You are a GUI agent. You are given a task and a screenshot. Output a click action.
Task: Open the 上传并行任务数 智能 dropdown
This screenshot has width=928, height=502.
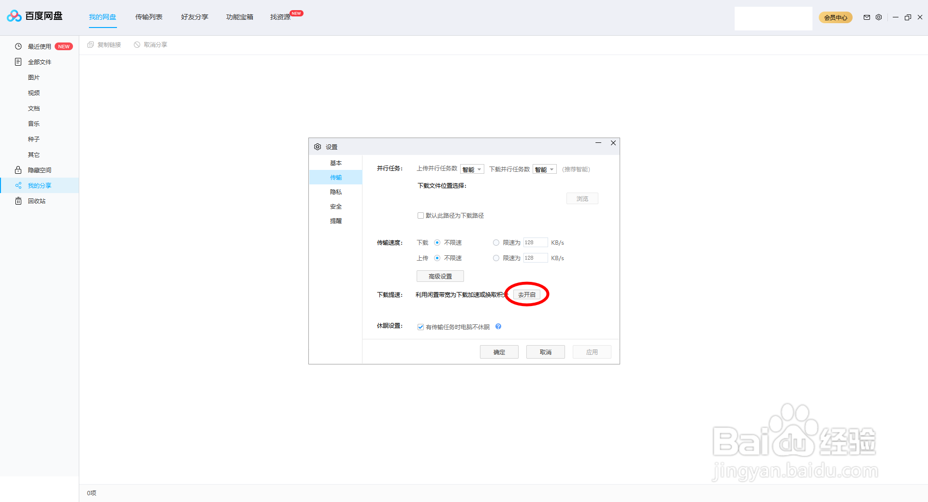[472, 169]
